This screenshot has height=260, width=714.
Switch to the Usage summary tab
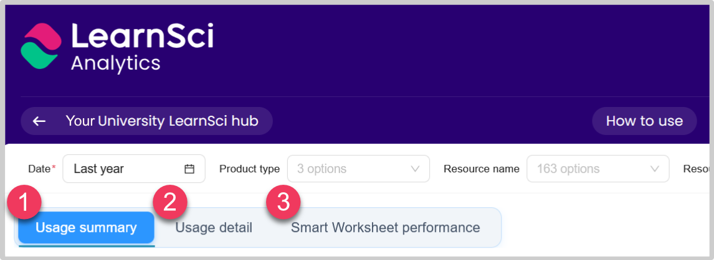click(x=86, y=228)
